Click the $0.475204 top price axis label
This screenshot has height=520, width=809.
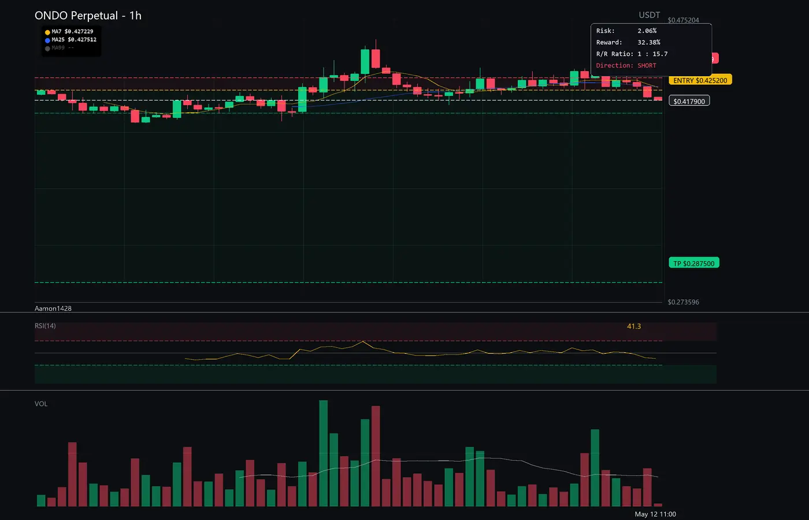click(683, 20)
